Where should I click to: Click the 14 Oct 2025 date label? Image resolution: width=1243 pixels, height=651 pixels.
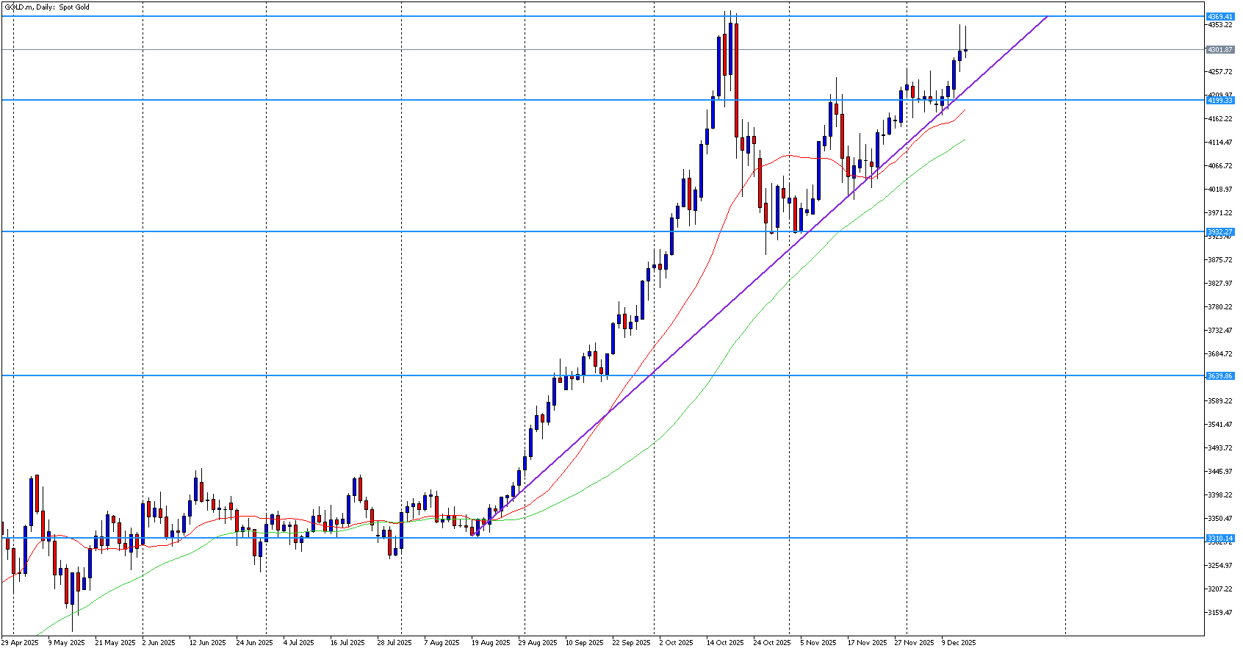click(x=724, y=643)
